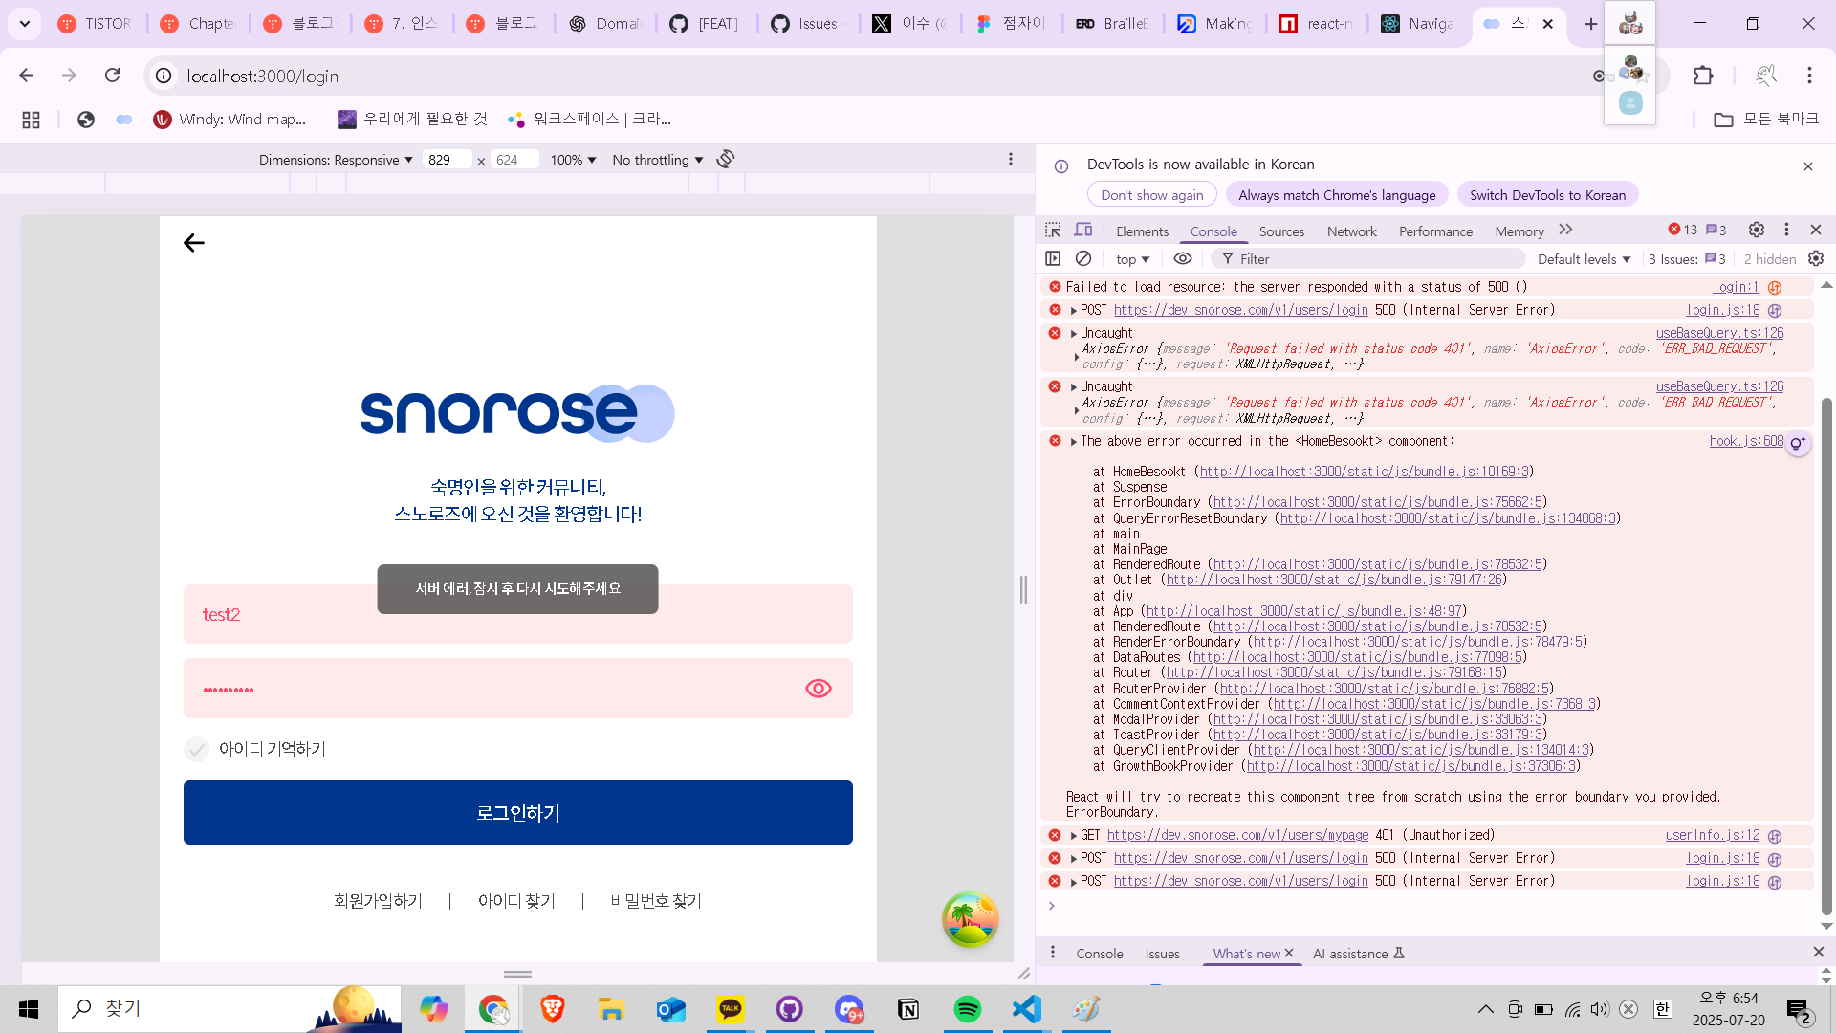Check the 아이디 기억하기 checkbox
The height and width of the screenshot is (1033, 1836).
point(197,749)
